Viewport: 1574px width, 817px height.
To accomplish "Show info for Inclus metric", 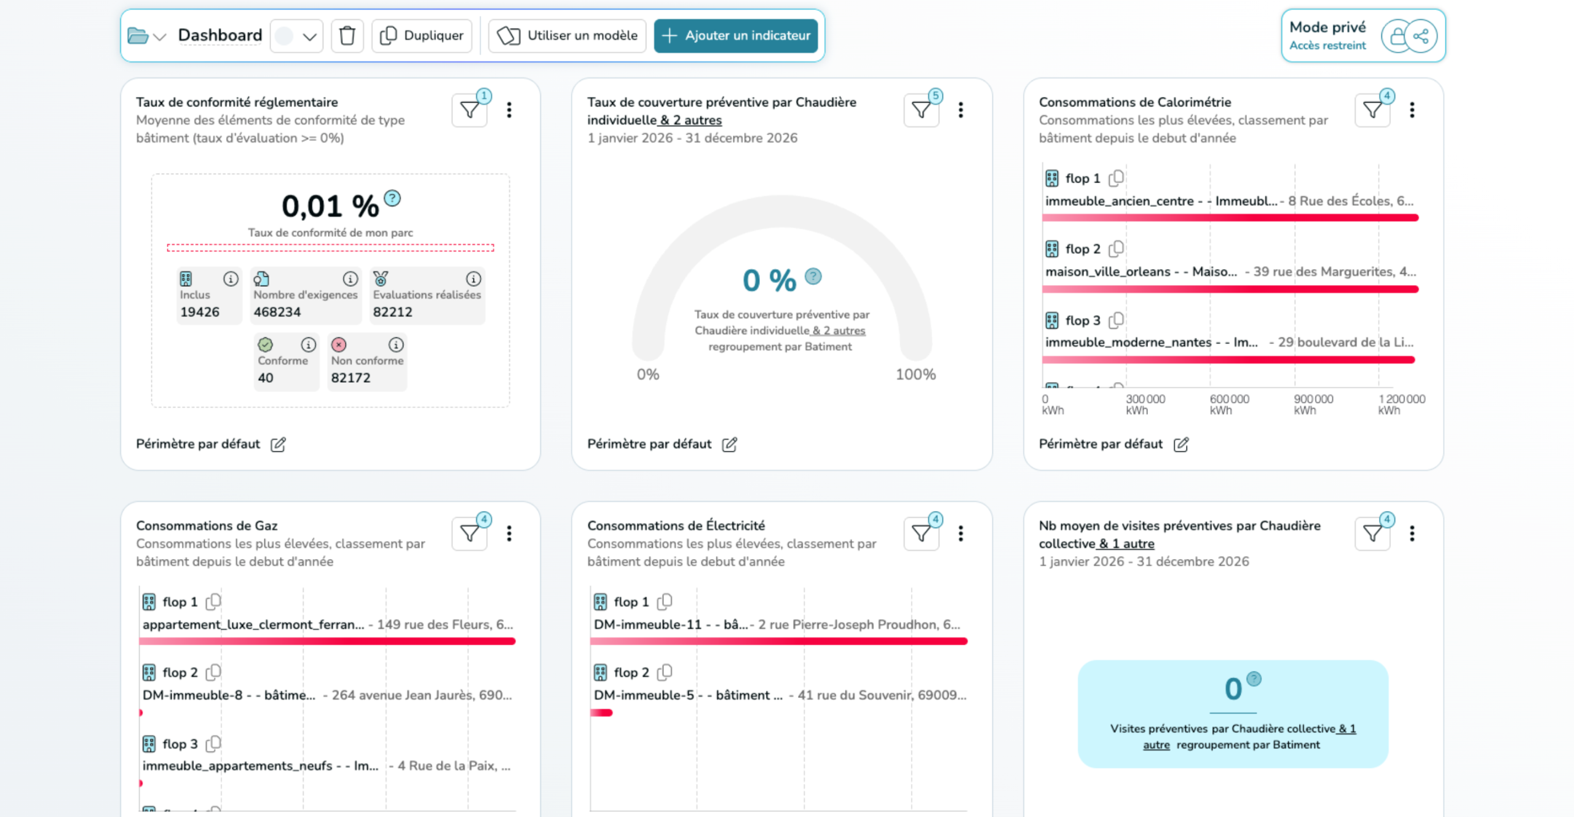I will 231,279.
